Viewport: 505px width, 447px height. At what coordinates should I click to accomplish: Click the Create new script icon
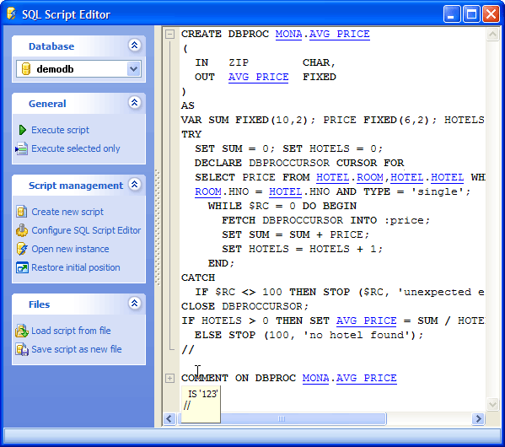tap(22, 212)
